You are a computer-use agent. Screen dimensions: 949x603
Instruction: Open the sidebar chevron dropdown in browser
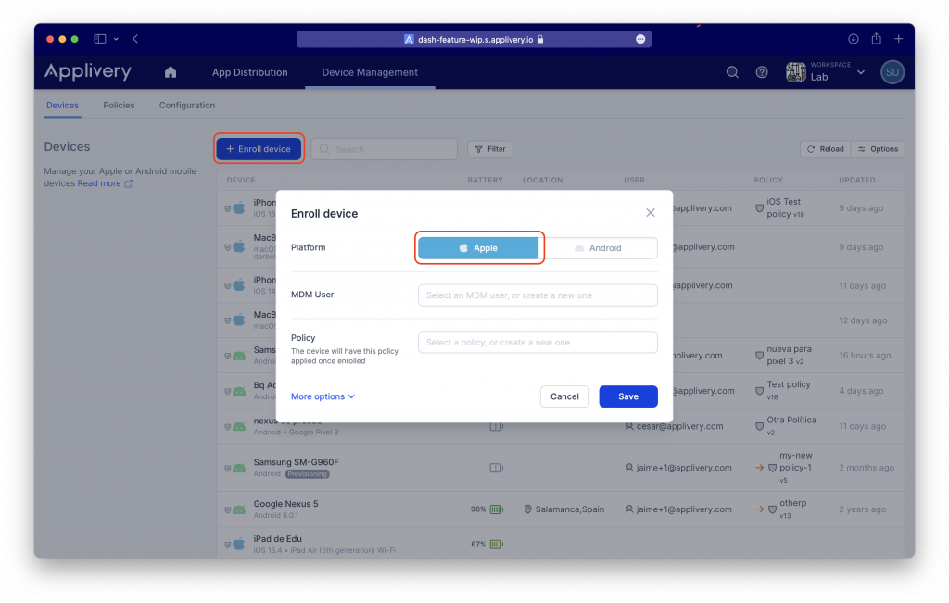tap(116, 39)
